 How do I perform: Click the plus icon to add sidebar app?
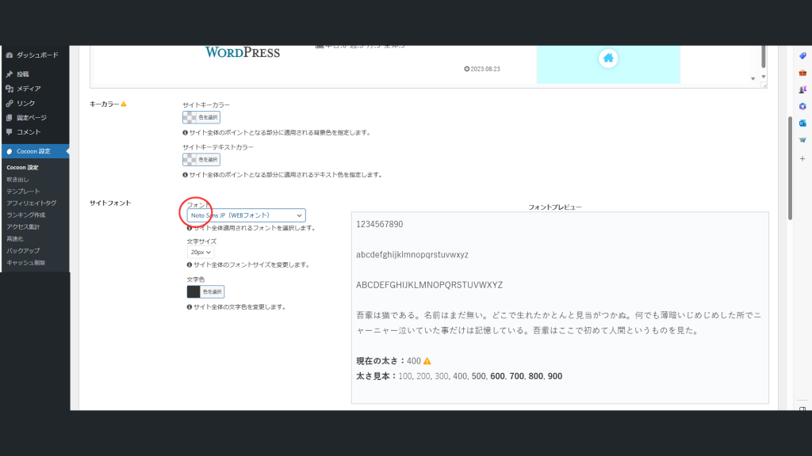pos(802,158)
